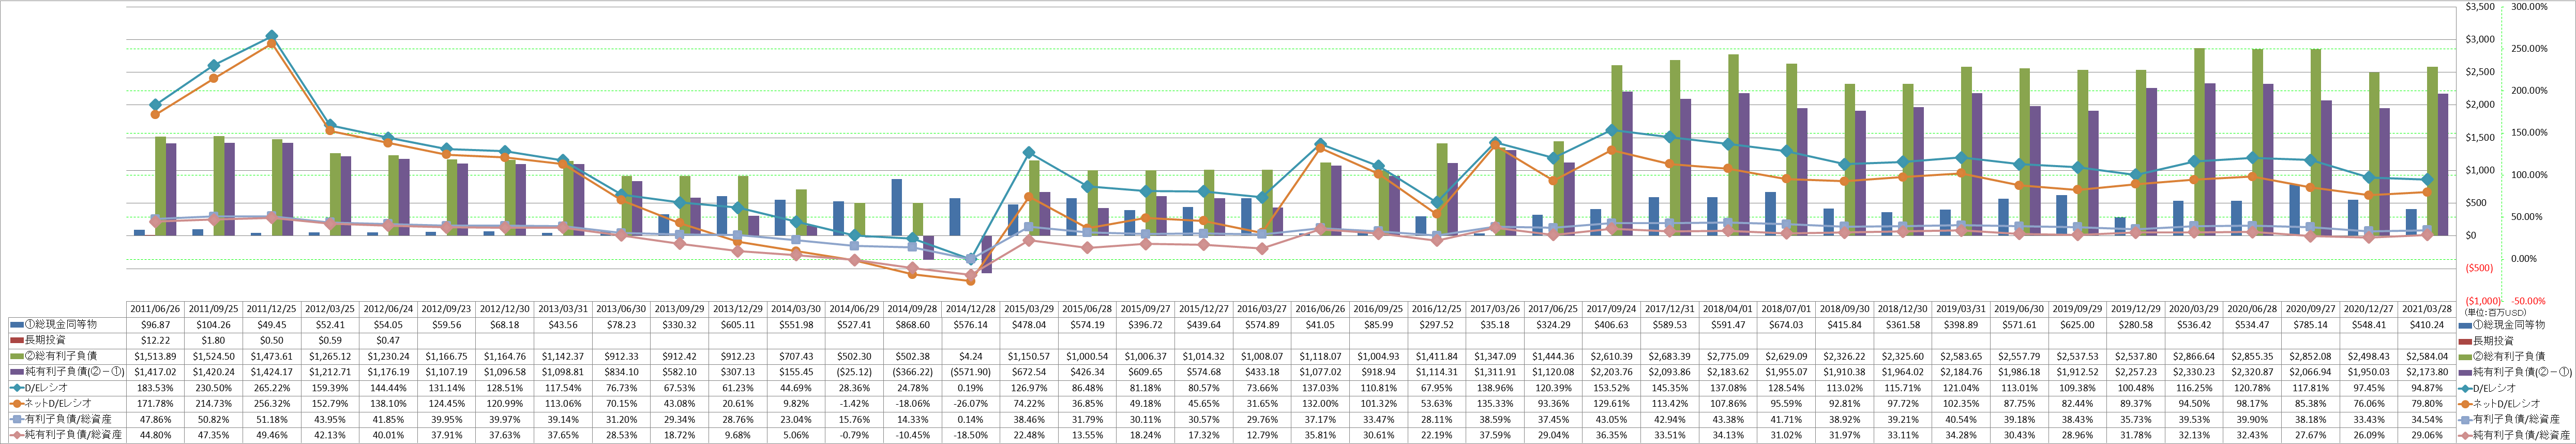Click the 2014/12/28 date header cell
The image size is (2576, 444).
970,310
